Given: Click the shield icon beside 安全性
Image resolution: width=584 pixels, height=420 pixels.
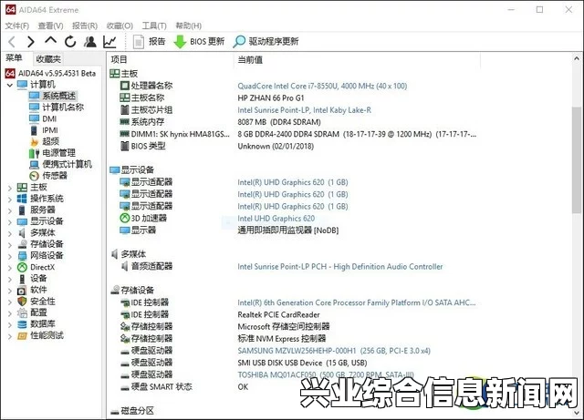Looking at the screenshot, I should point(22,302).
